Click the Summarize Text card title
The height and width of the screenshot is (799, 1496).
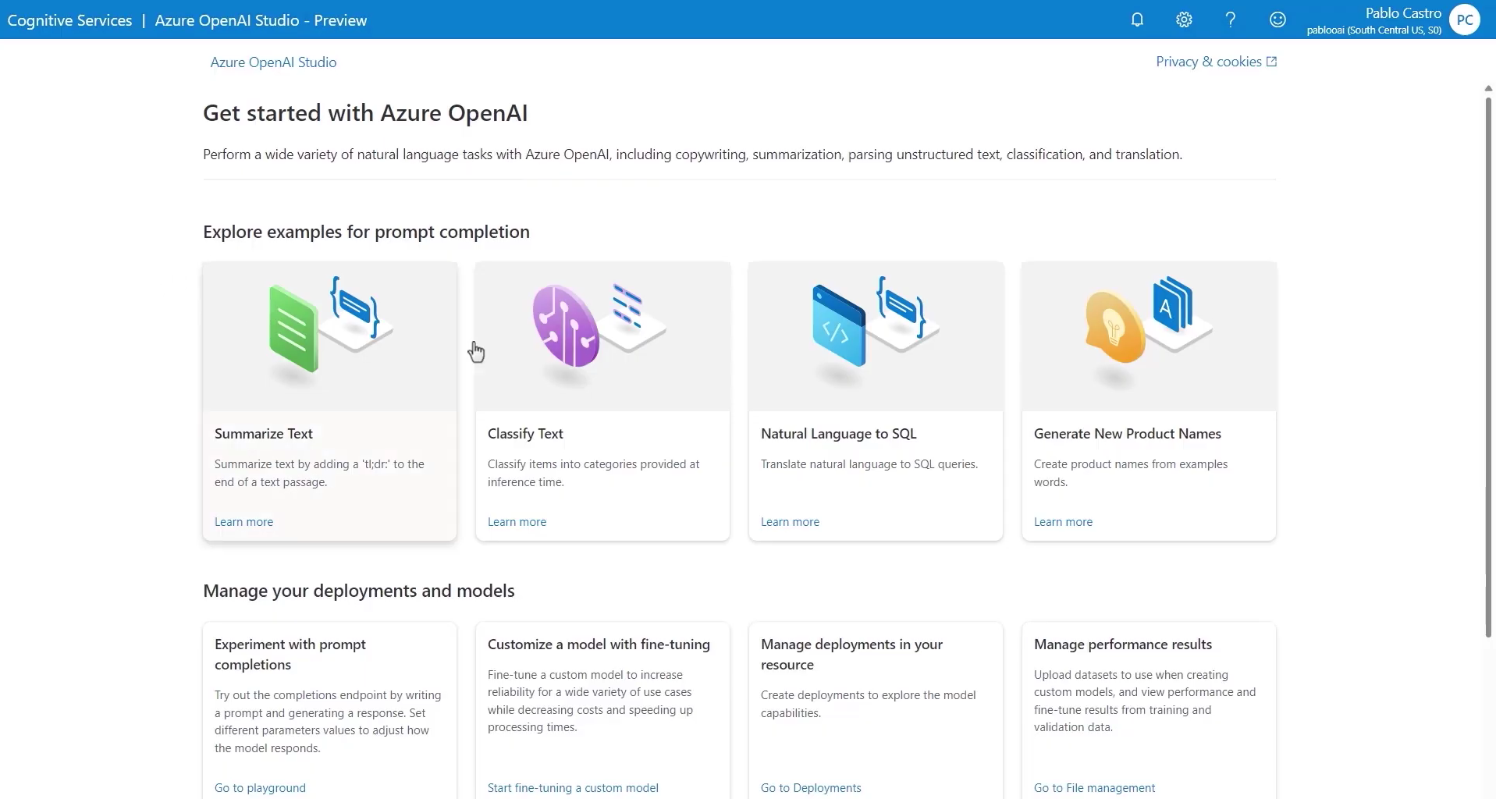(x=264, y=434)
